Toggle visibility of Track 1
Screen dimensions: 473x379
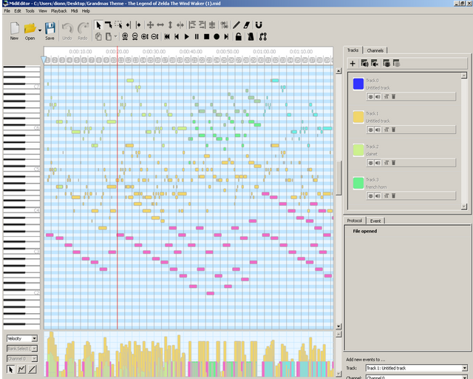(x=370, y=130)
